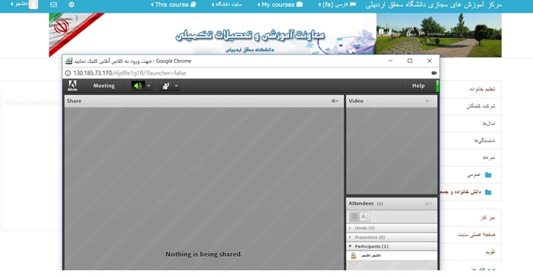533x277 pixels.
Task: Click the flag icon beside language menu
Action: 353,4
